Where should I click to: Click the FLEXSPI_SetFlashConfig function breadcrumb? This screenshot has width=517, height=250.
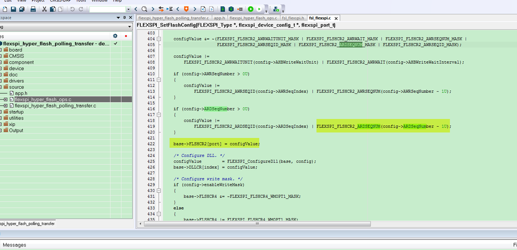(236, 25)
